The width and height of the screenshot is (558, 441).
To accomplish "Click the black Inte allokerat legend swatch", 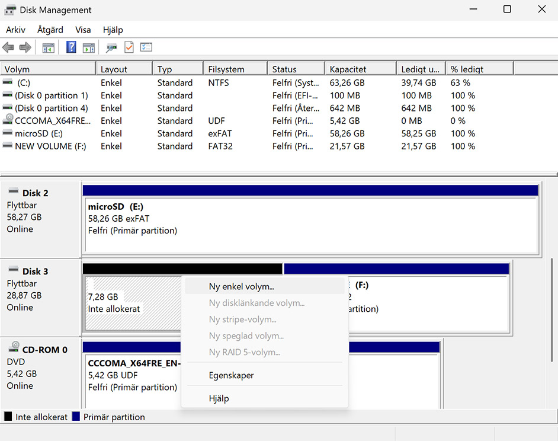I will click(x=8, y=417).
